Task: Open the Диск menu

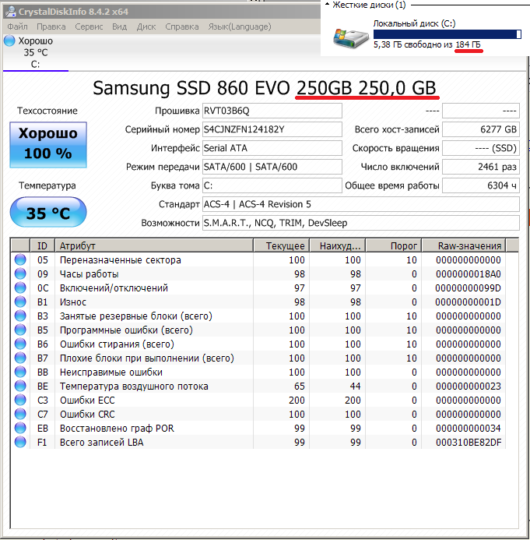Action: [146, 26]
